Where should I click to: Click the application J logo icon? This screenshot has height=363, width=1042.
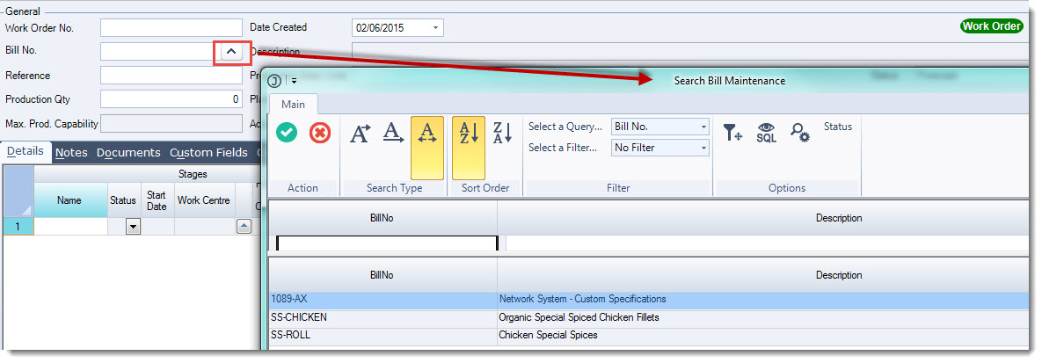tap(274, 81)
